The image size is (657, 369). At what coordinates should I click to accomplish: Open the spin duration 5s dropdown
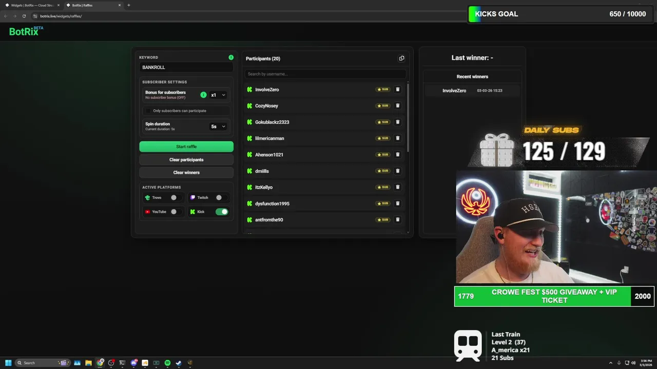[x=218, y=126]
